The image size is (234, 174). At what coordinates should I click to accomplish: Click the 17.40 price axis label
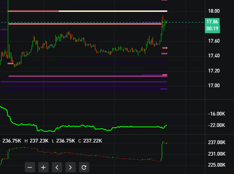[x=214, y=56]
